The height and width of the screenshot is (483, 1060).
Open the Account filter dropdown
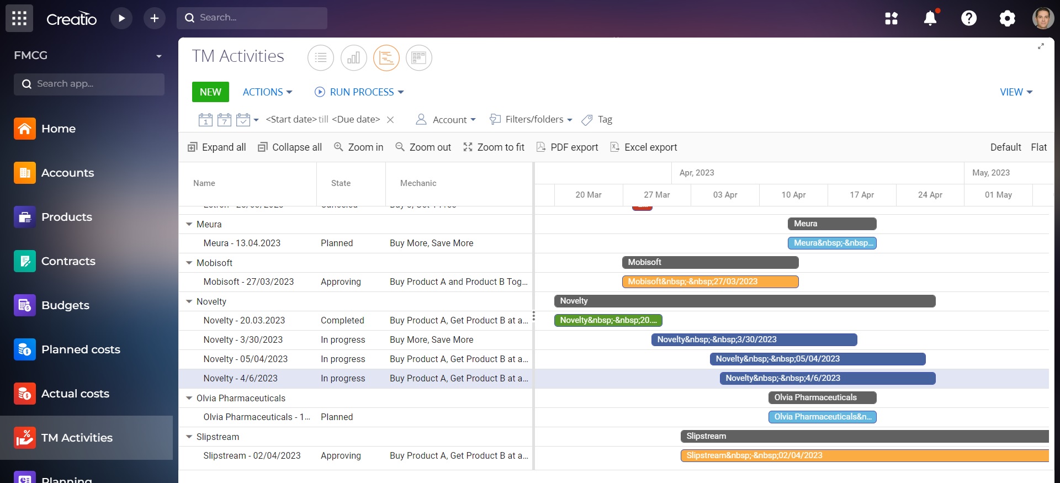tap(445, 120)
